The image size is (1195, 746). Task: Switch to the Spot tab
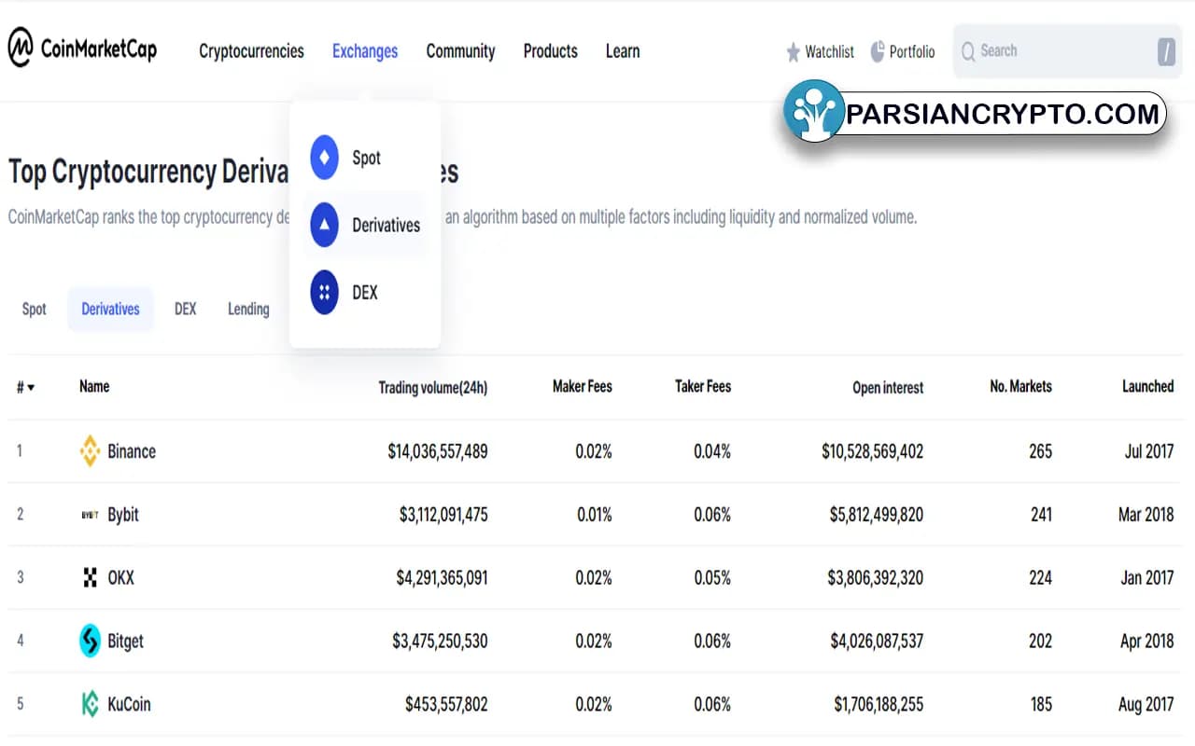click(35, 310)
